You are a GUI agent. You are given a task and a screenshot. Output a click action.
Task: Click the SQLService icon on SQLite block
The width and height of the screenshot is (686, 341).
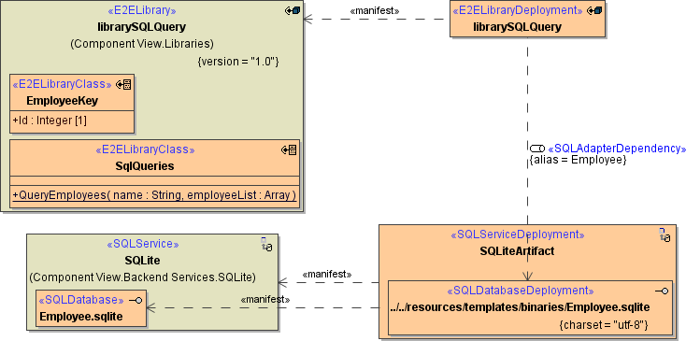(x=267, y=245)
